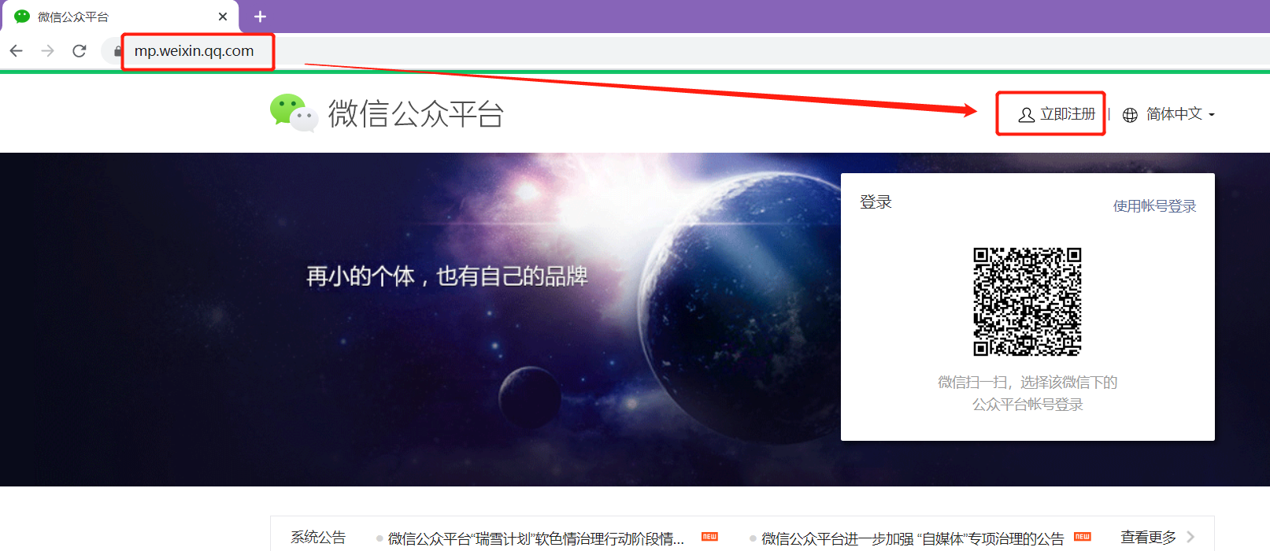Click the WeChat logo in page header
Viewport: 1270px width, 551px height.
294,113
